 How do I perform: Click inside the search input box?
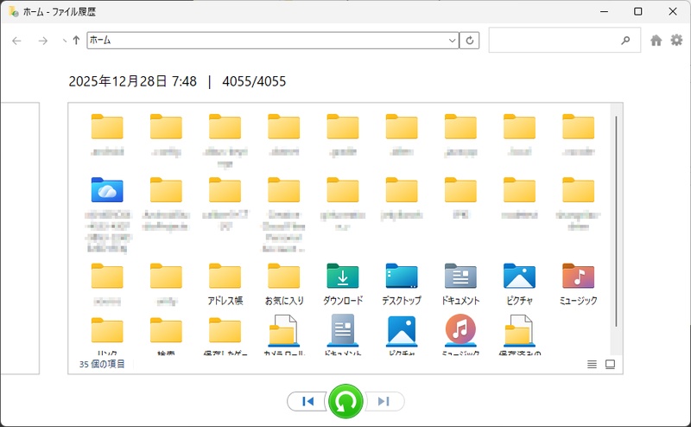553,41
